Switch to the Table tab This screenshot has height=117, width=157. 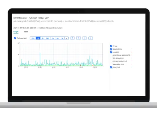pyautogui.click(x=26, y=32)
